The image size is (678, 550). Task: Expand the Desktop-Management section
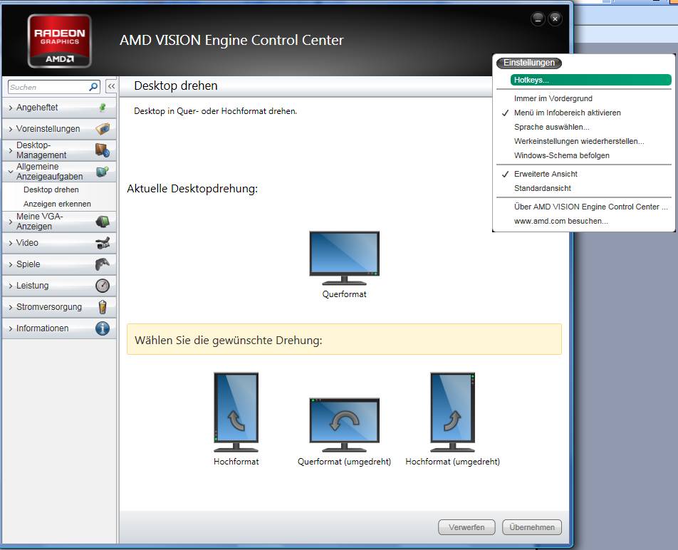[59, 150]
